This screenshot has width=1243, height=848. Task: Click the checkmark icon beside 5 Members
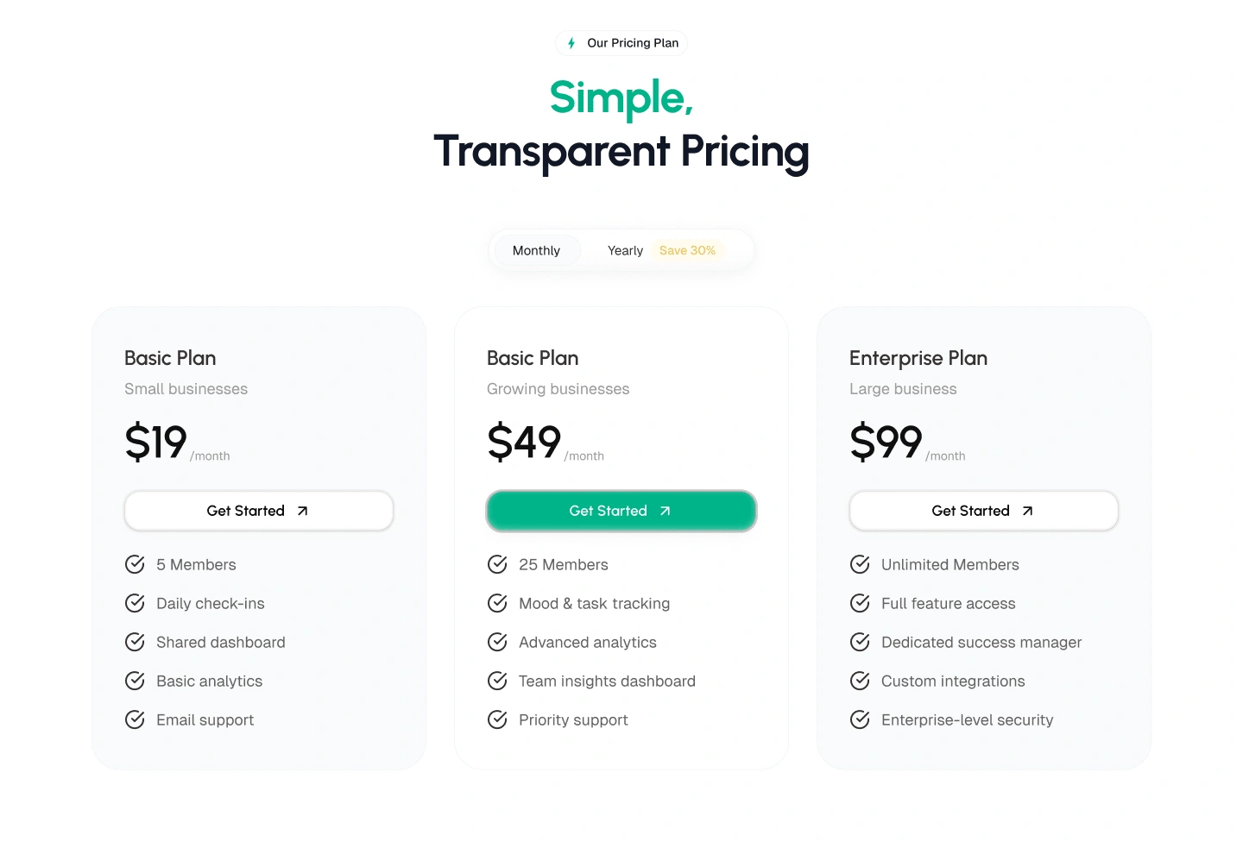(x=135, y=564)
